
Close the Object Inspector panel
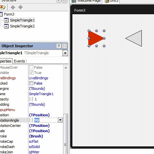[64, 46]
